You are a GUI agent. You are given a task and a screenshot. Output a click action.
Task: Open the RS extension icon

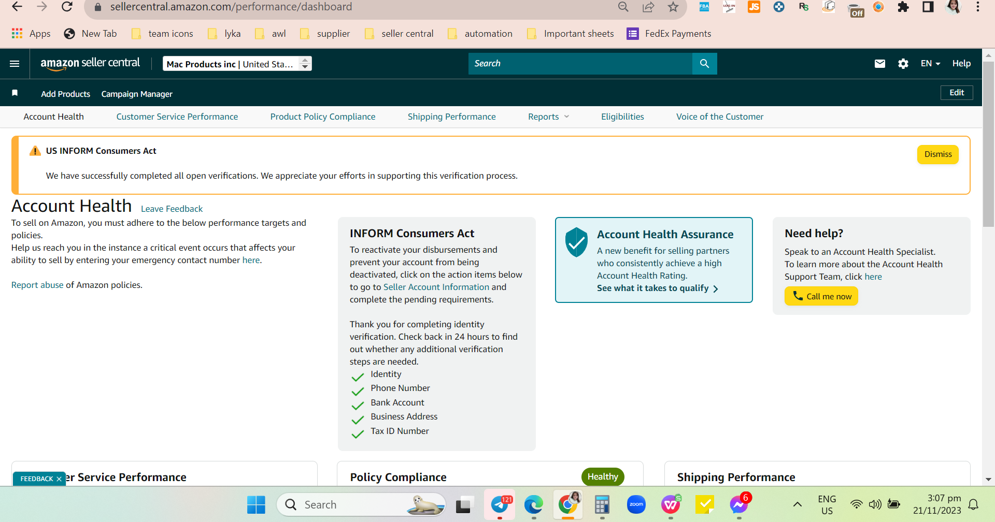pos(804,7)
